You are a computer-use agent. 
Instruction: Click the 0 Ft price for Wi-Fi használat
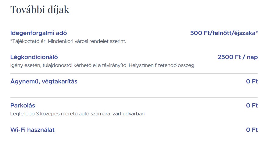[x=252, y=130]
